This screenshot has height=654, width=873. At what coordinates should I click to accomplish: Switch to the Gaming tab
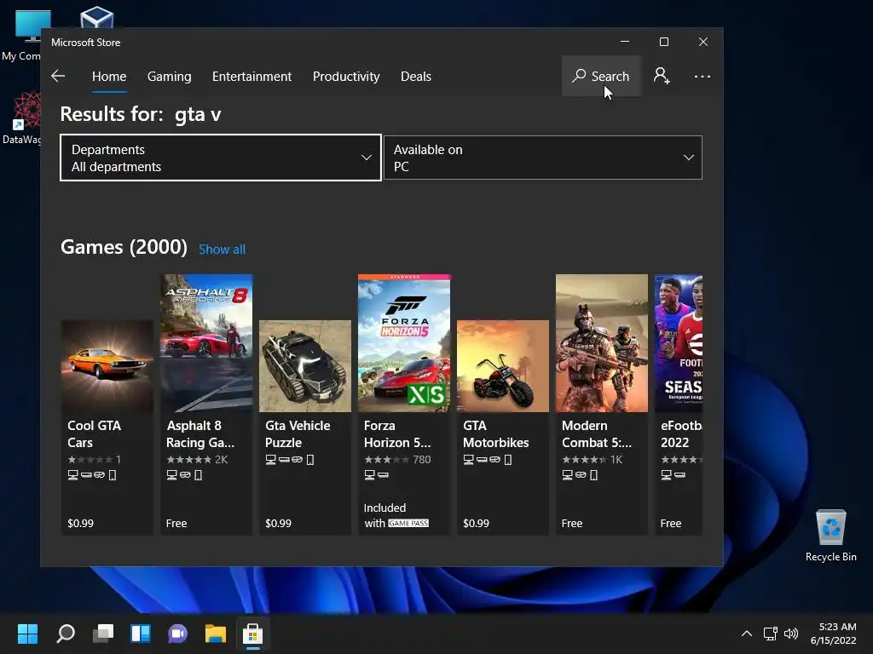170,76
